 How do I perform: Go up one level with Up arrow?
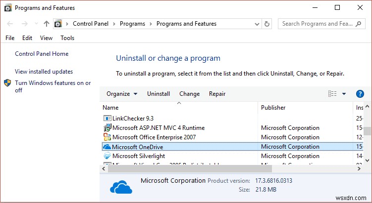47,24
